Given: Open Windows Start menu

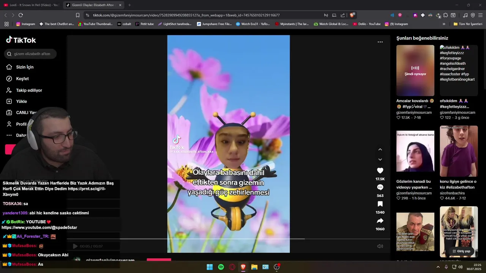Looking at the screenshot, I should pos(210,267).
